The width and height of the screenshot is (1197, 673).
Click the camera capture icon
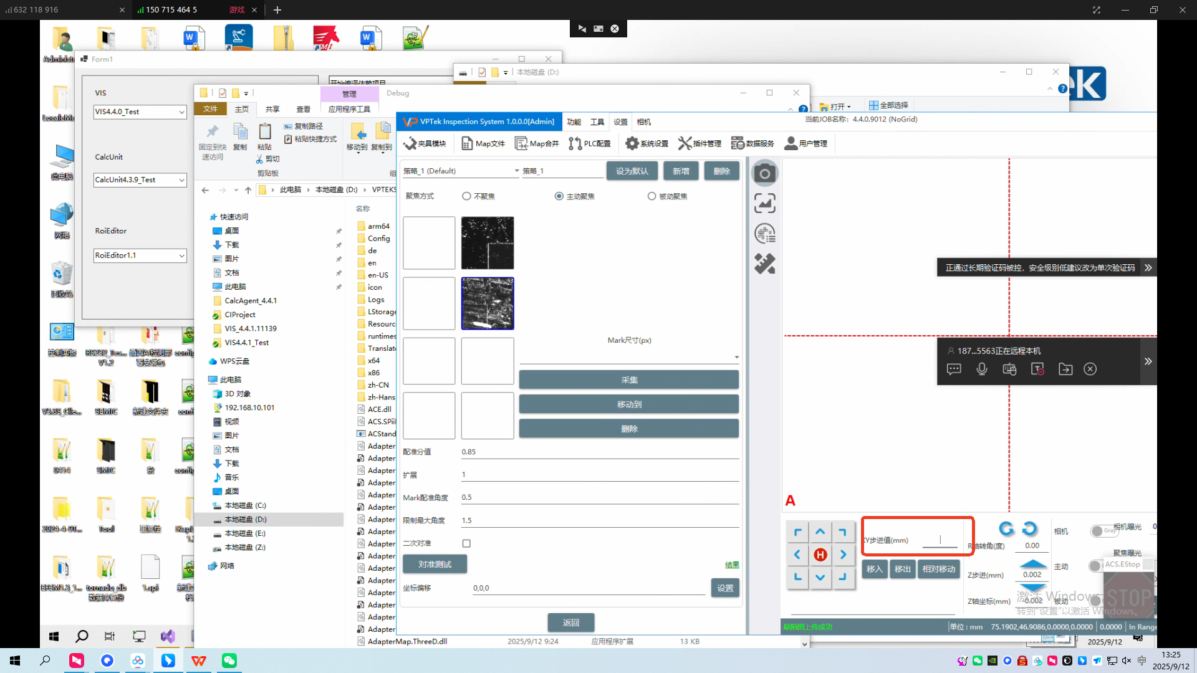(764, 173)
